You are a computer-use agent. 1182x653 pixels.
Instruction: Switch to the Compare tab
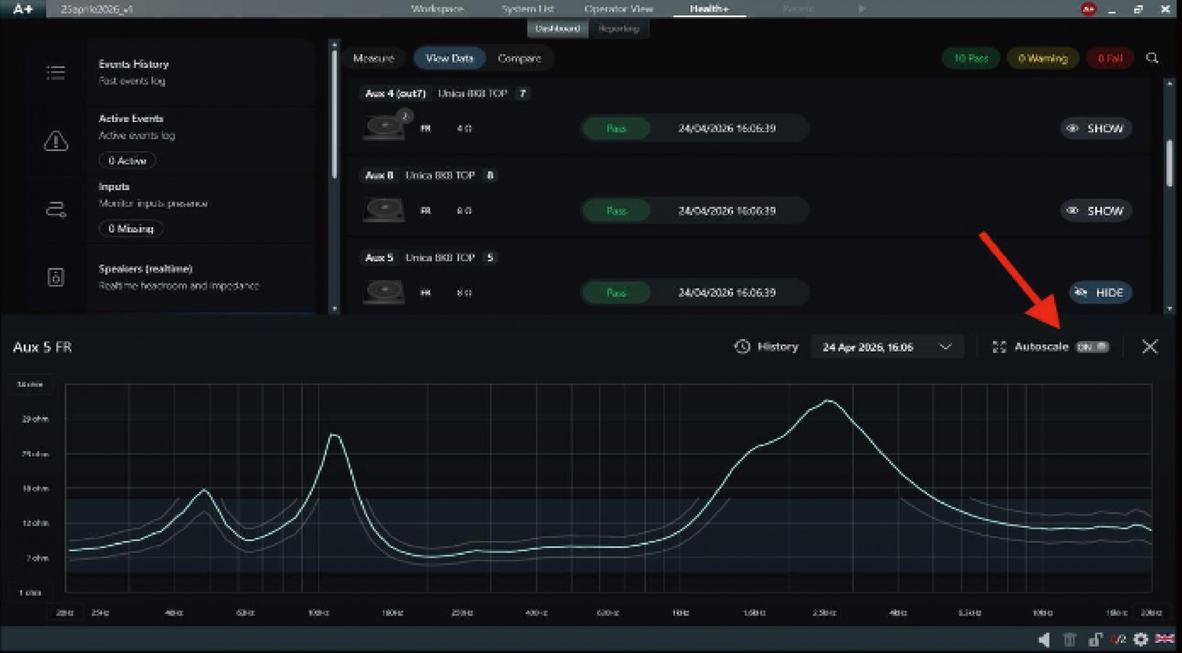(x=519, y=58)
